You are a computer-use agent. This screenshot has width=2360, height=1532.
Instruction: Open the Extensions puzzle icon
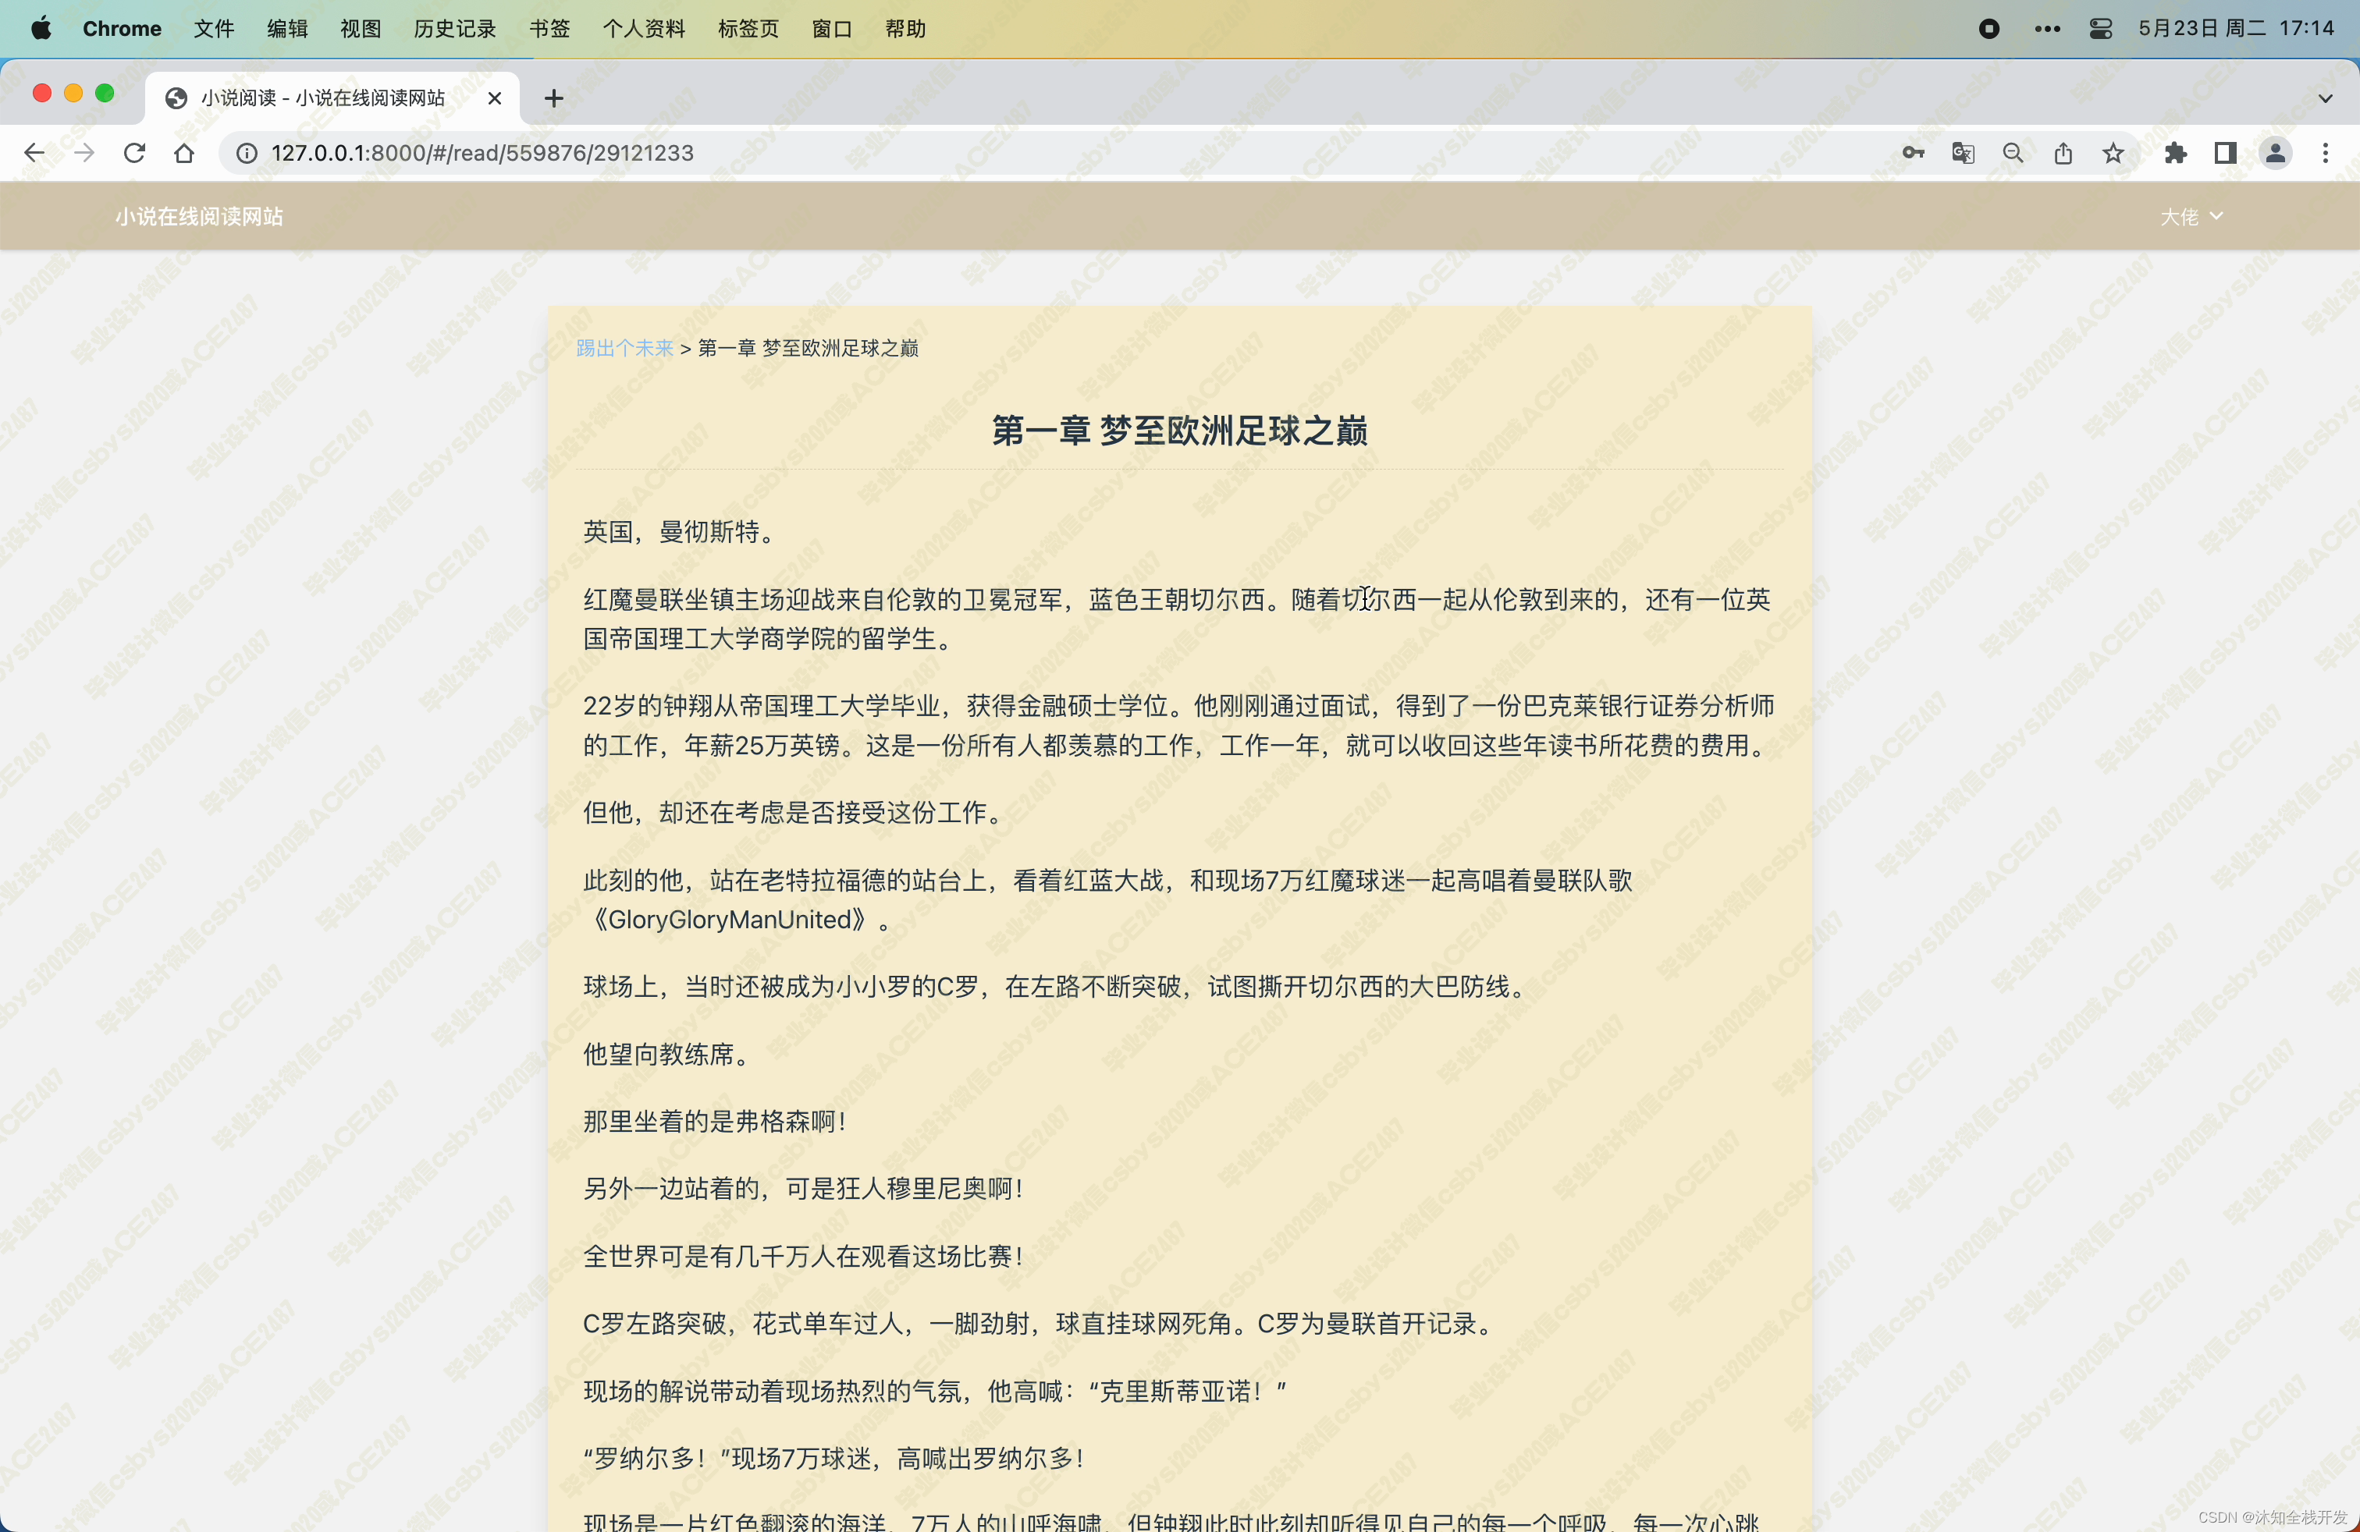click(2174, 153)
